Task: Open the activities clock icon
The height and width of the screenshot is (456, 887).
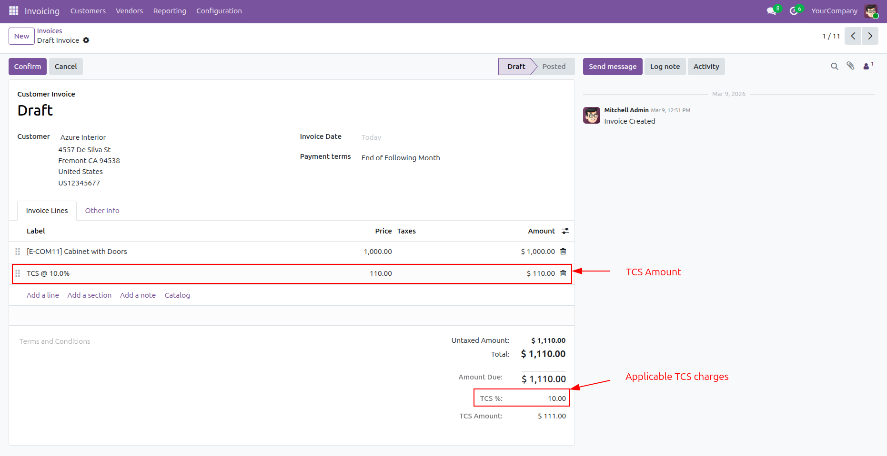Action: 794,11
